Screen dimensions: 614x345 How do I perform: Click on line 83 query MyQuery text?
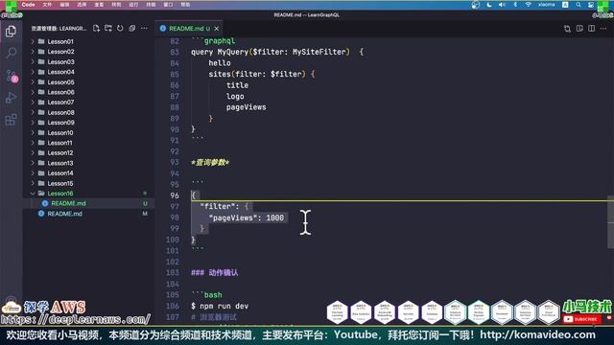(x=276, y=52)
